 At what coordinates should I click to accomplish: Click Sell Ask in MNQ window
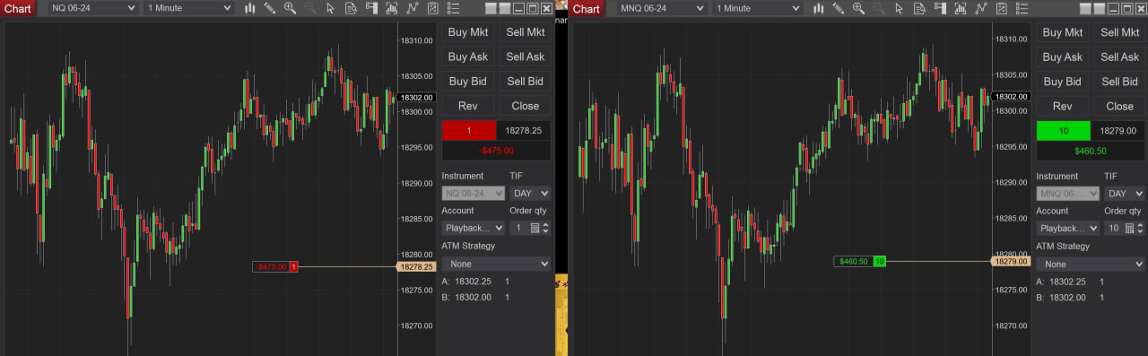click(1120, 56)
